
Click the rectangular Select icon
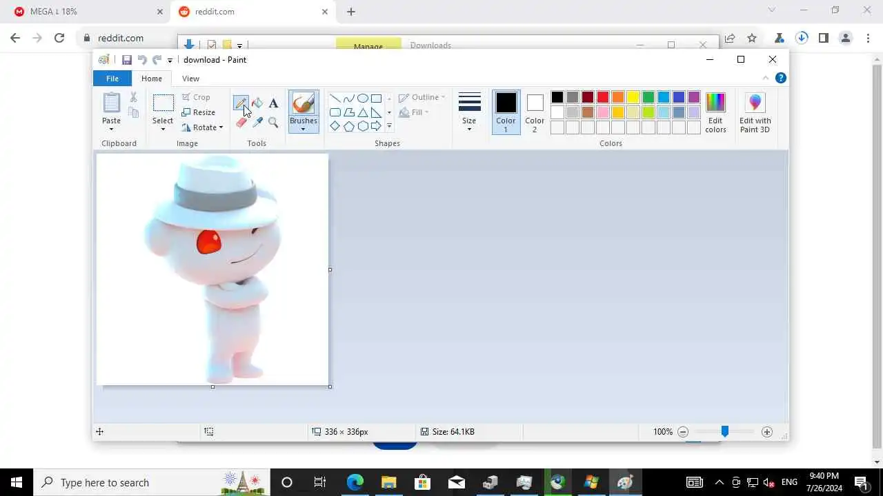[163, 103]
